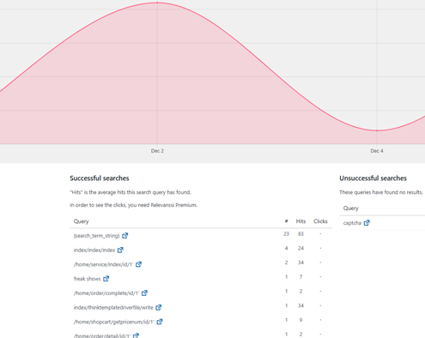Select the captcha unsuccessful query text
The image size is (425, 338).
(352, 223)
